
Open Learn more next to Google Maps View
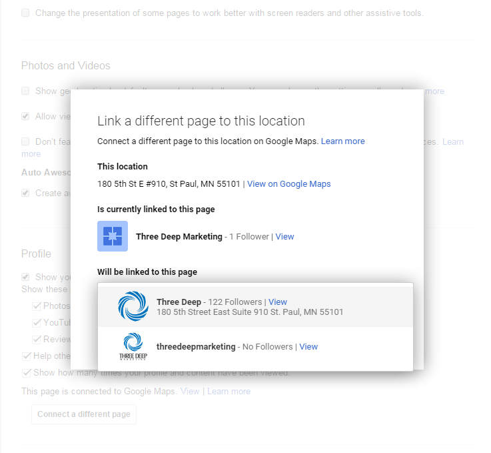coord(229,391)
